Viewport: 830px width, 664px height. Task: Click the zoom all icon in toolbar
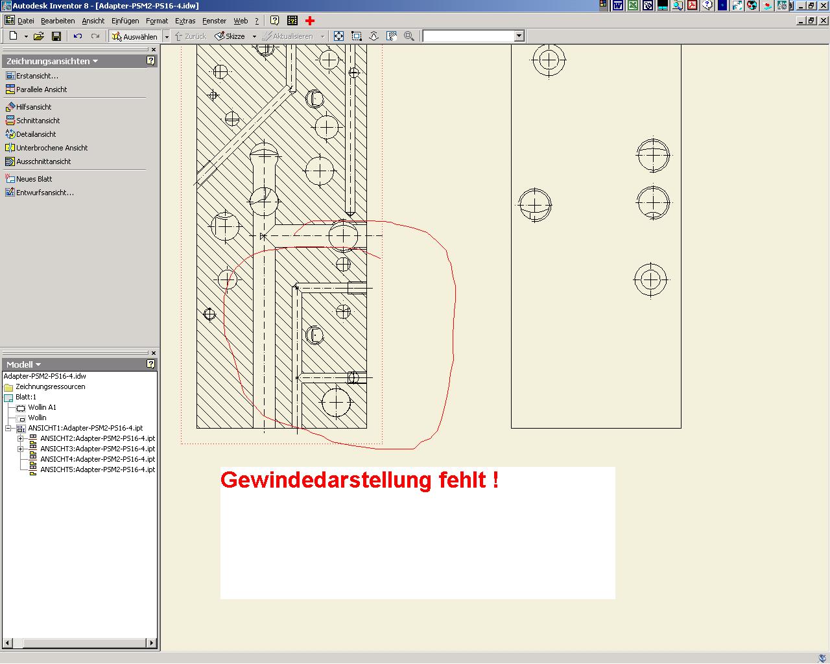[x=338, y=36]
